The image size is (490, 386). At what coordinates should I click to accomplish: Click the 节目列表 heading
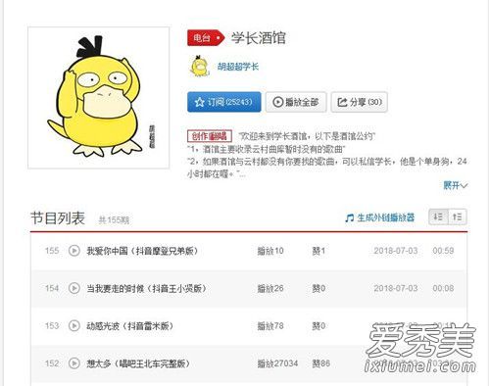pyautogui.click(x=58, y=218)
